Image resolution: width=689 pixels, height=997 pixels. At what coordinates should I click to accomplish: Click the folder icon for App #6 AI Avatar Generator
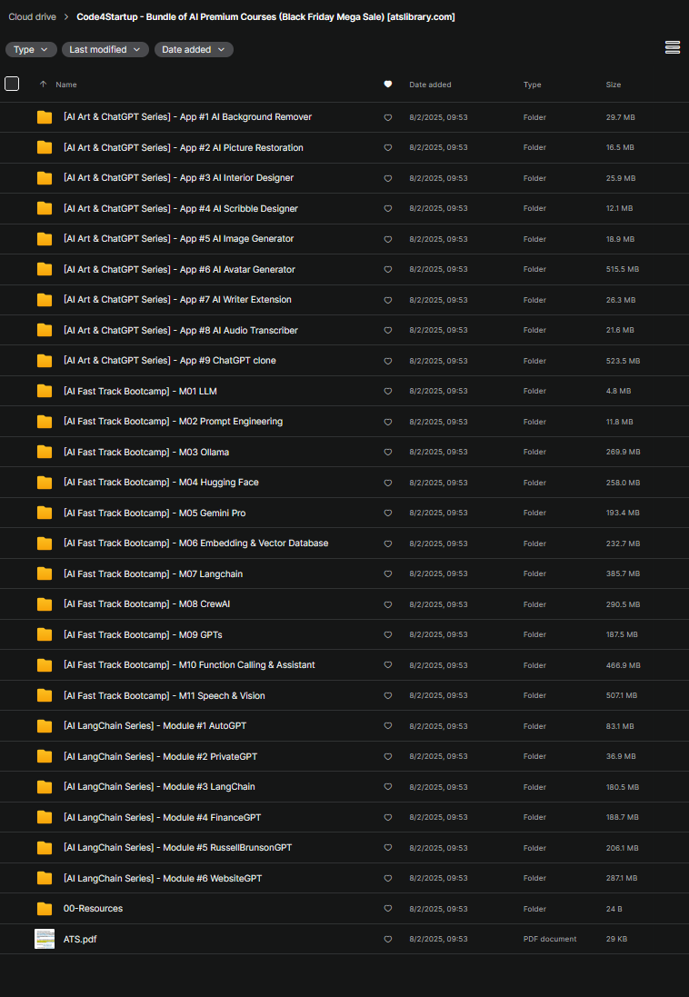point(45,270)
